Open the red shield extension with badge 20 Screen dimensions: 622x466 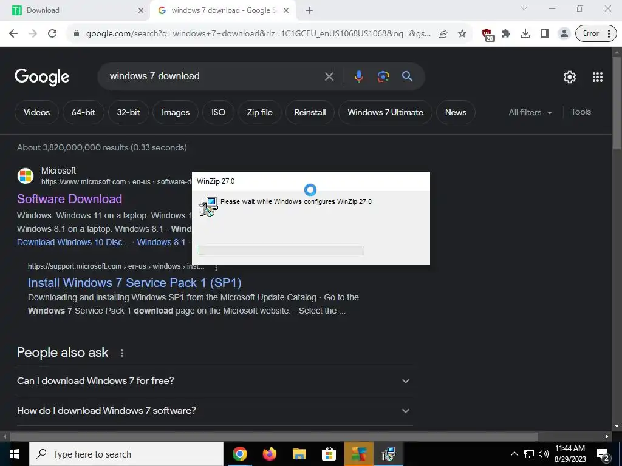click(x=488, y=35)
